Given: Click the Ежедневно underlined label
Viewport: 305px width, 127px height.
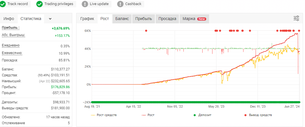Looking at the screenshot, I should [11, 45].
